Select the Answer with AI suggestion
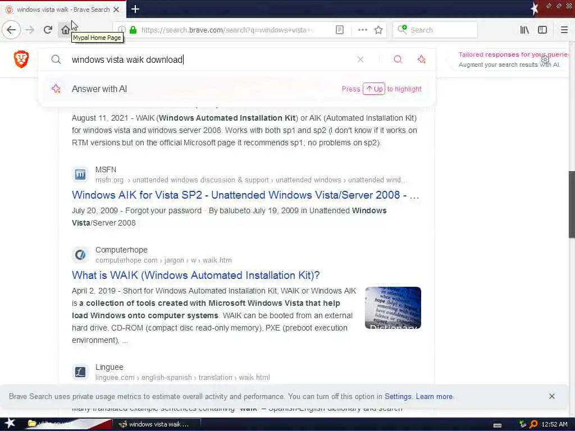Viewport: 575px width, 431px height. point(237,89)
